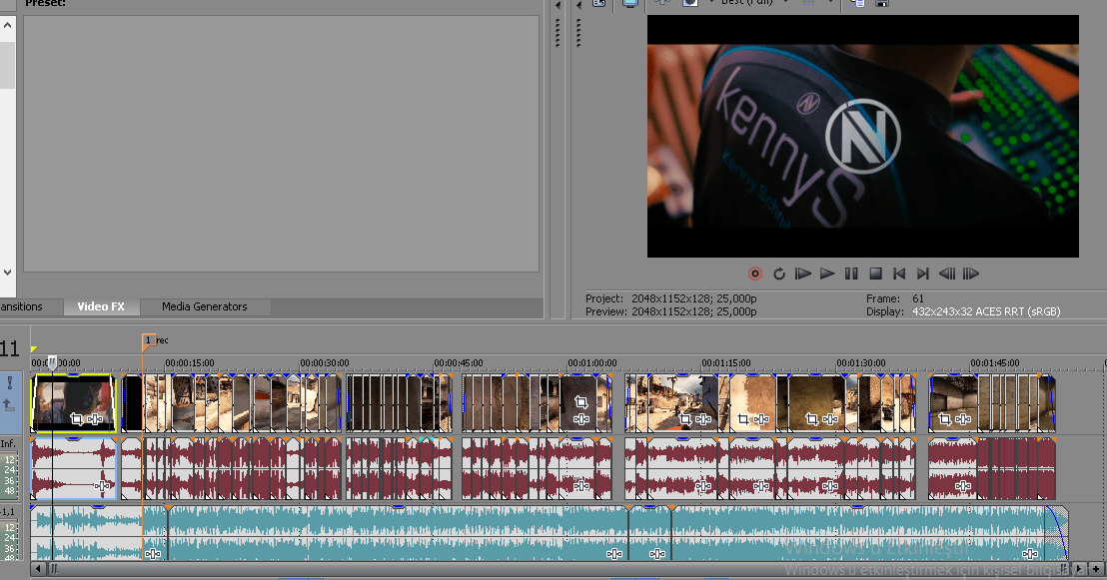Click the Frame: 61 readout
Viewport: 1107px width, 580px height.
(x=895, y=298)
